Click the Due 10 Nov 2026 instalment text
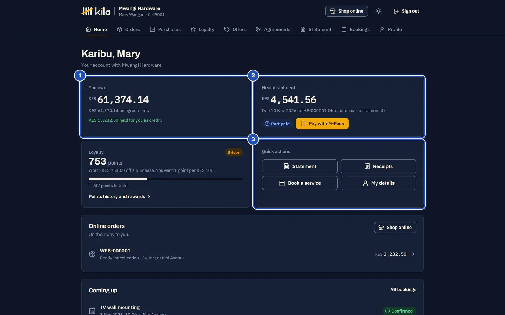The height and width of the screenshot is (315, 505). point(323,111)
